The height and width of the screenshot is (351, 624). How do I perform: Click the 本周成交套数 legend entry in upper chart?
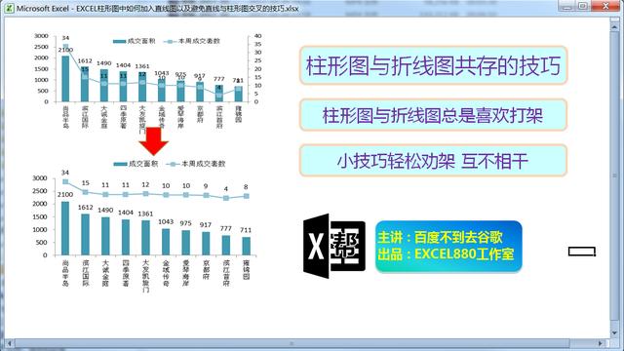(192, 41)
